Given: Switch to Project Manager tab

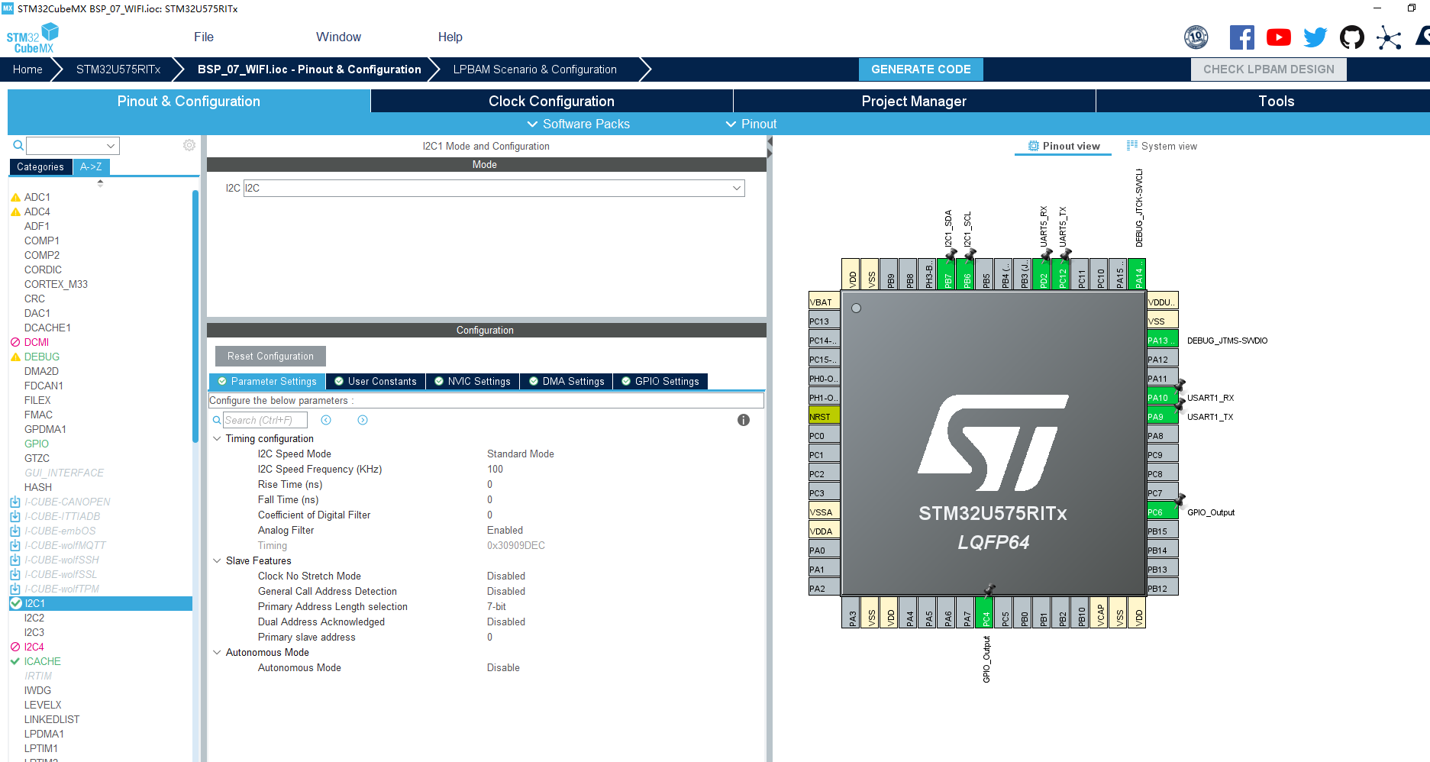Looking at the screenshot, I should tap(914, 101).
